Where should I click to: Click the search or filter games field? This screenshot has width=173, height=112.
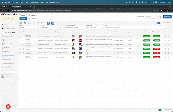[x=122, y=27]
